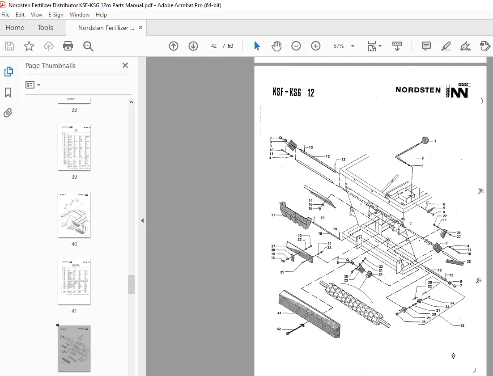Click part number 25 label in diagram
Image resolution: width=493 pixels, height=376 pixels.
[x=469, y=262]
